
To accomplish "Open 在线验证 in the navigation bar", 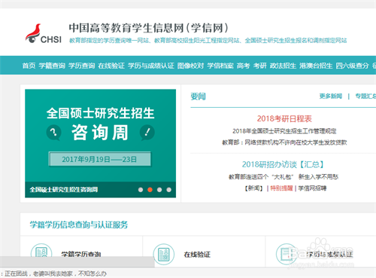I will click(111, 66).
